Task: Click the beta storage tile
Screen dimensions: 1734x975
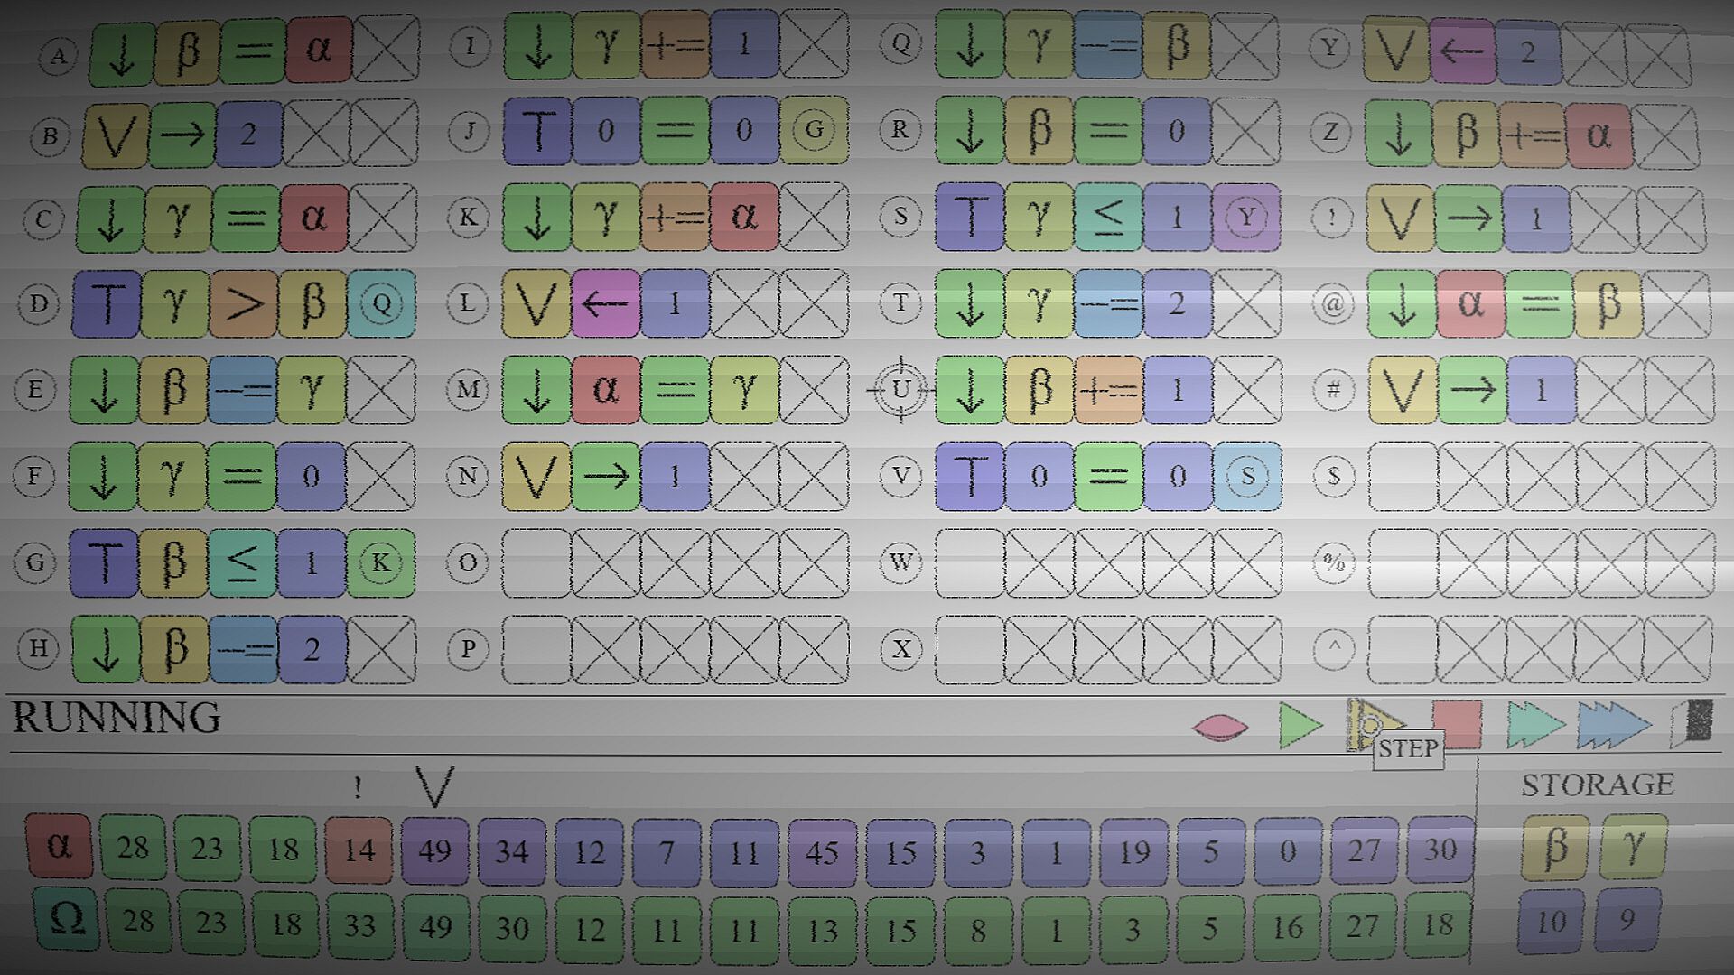Action: tap(1554, 848)
